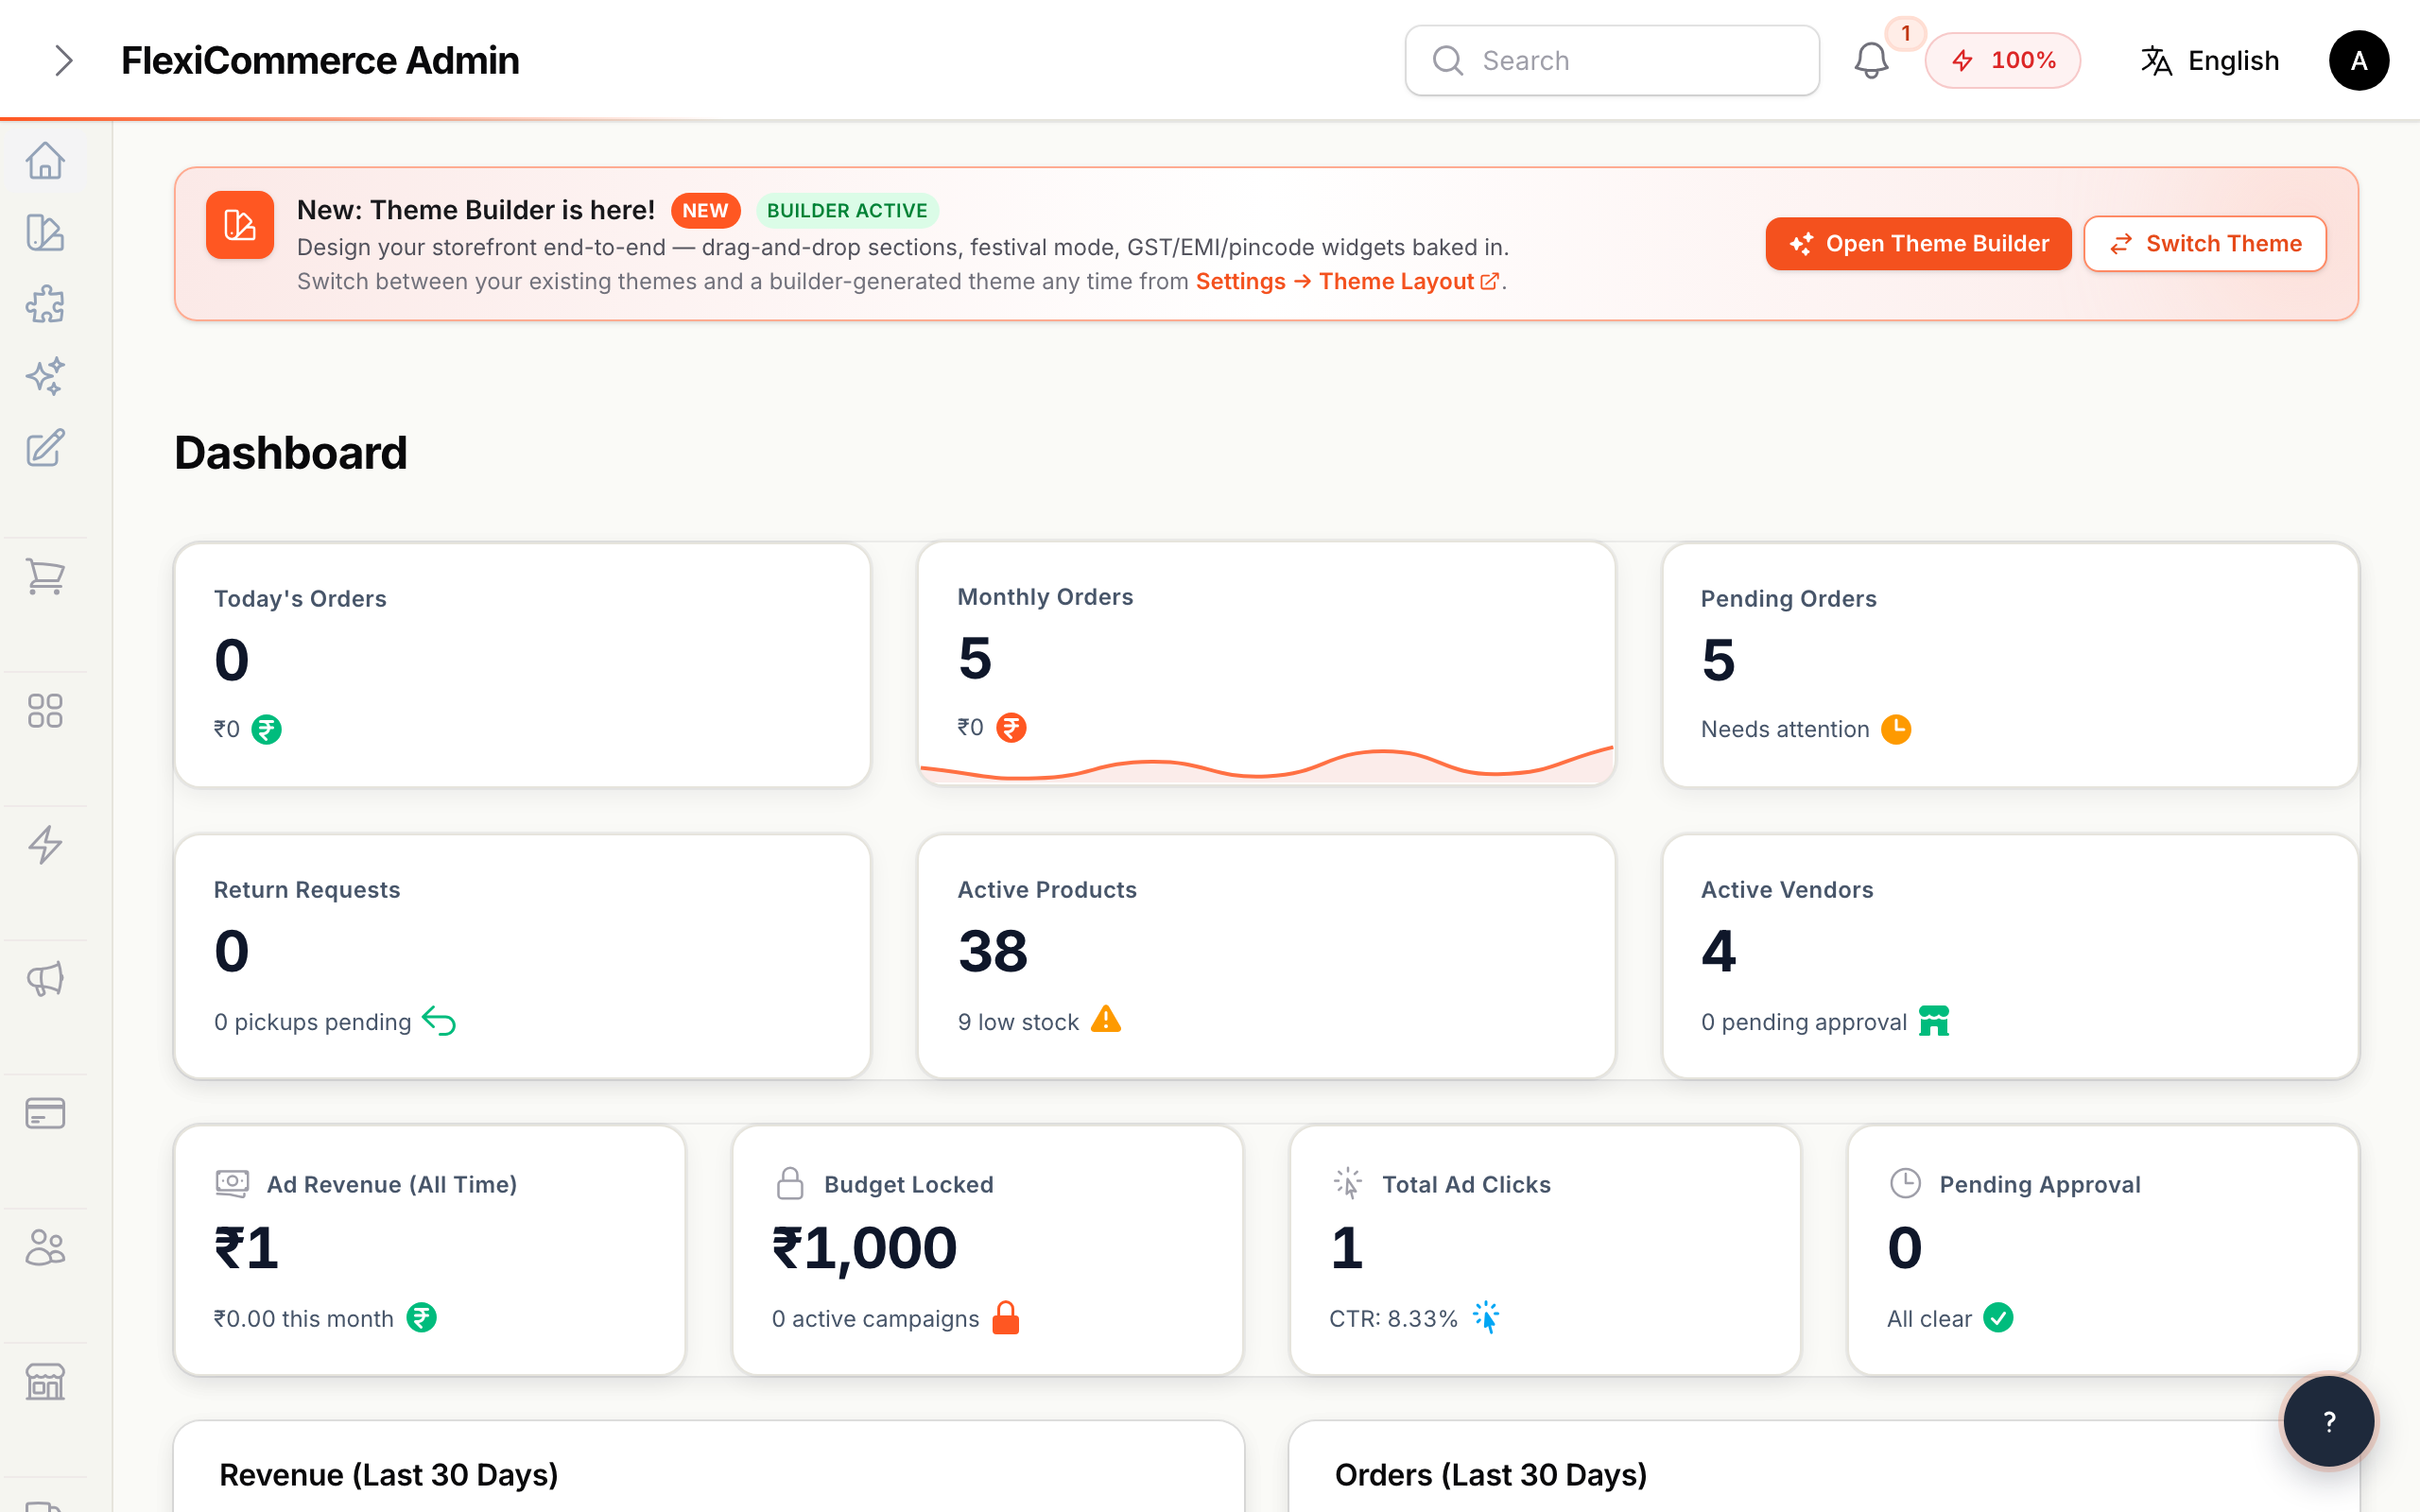
Task: Click the notification bell icon
Action: pos(1871,61)
